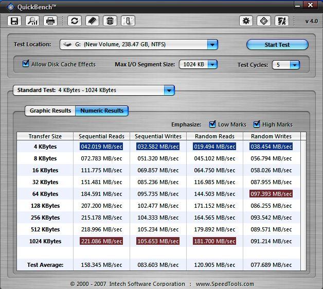Click the magnifier preview results icon
Screen dimensions: 323x289
pyautogui.click(x=32, y=21)
